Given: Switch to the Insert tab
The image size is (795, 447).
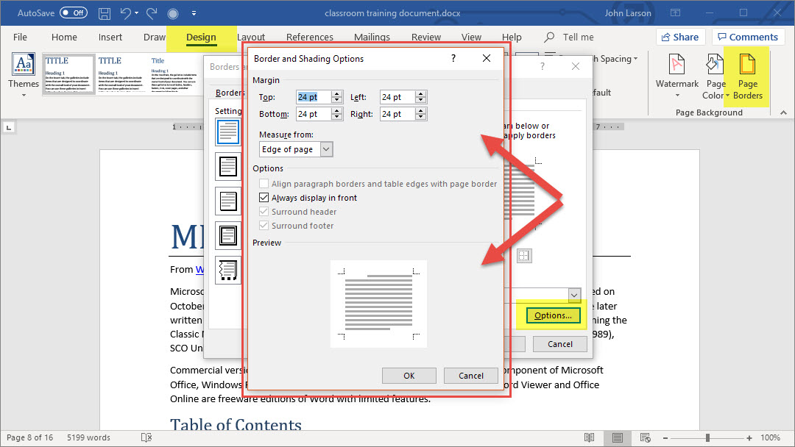Looking at the screenshot, I should pos(110,37).
